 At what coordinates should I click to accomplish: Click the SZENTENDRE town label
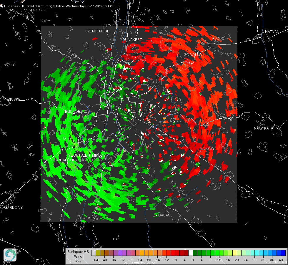97,31
